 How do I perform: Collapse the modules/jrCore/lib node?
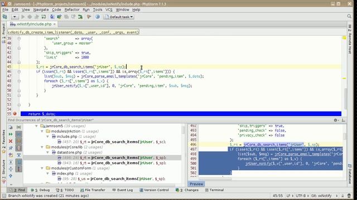(42, 147)
